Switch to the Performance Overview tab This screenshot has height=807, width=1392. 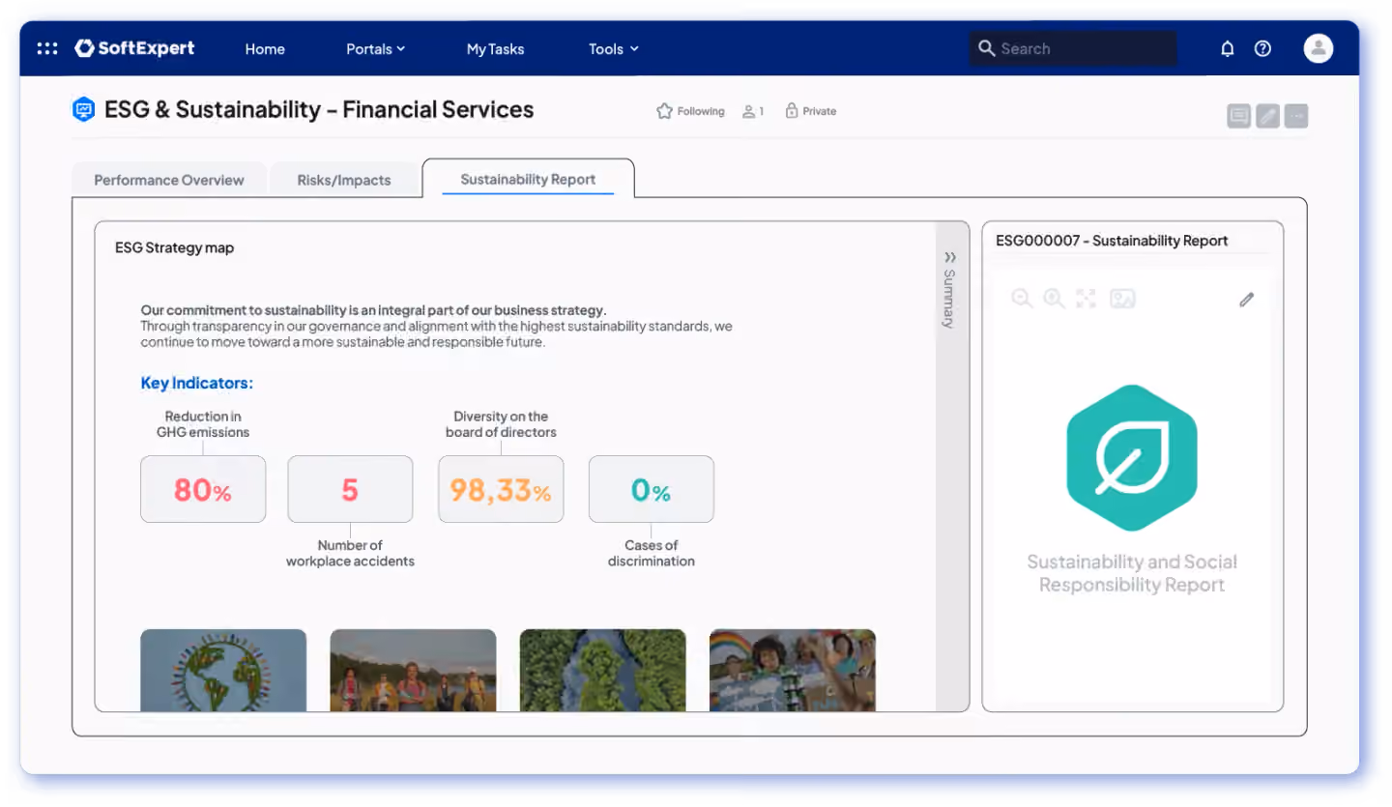[x=169, y=180]
